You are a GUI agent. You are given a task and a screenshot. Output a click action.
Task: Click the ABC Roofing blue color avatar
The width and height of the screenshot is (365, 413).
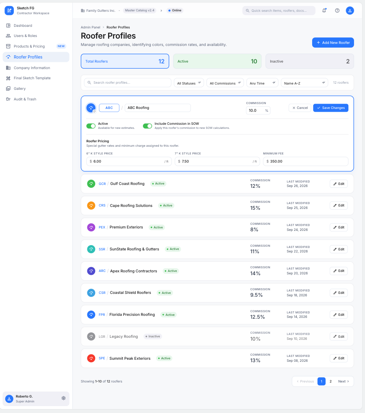(91, 108)
